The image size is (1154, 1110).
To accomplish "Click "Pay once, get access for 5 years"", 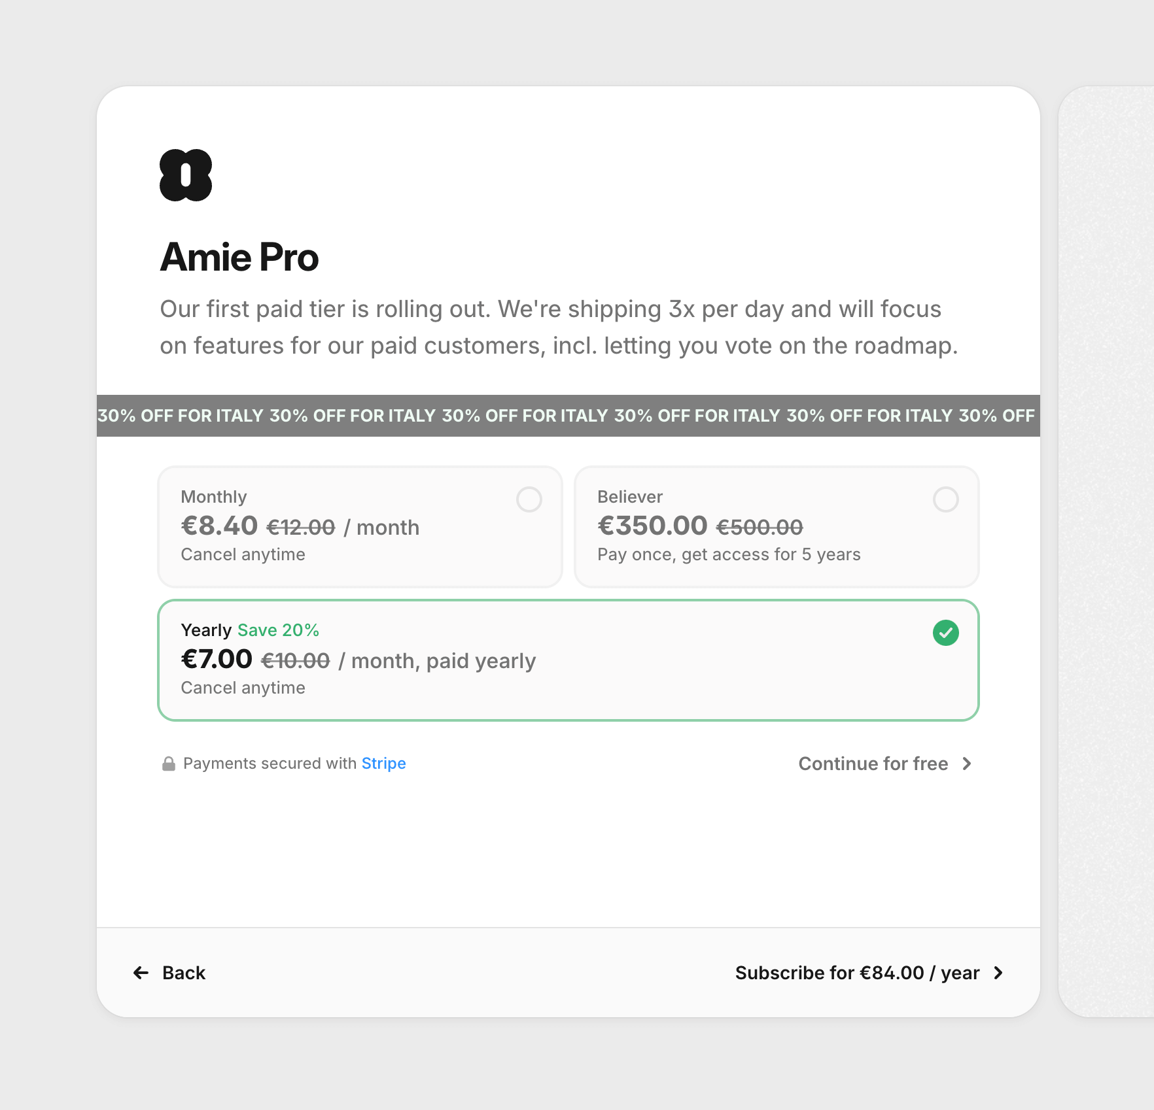I will tap(729, 554).
